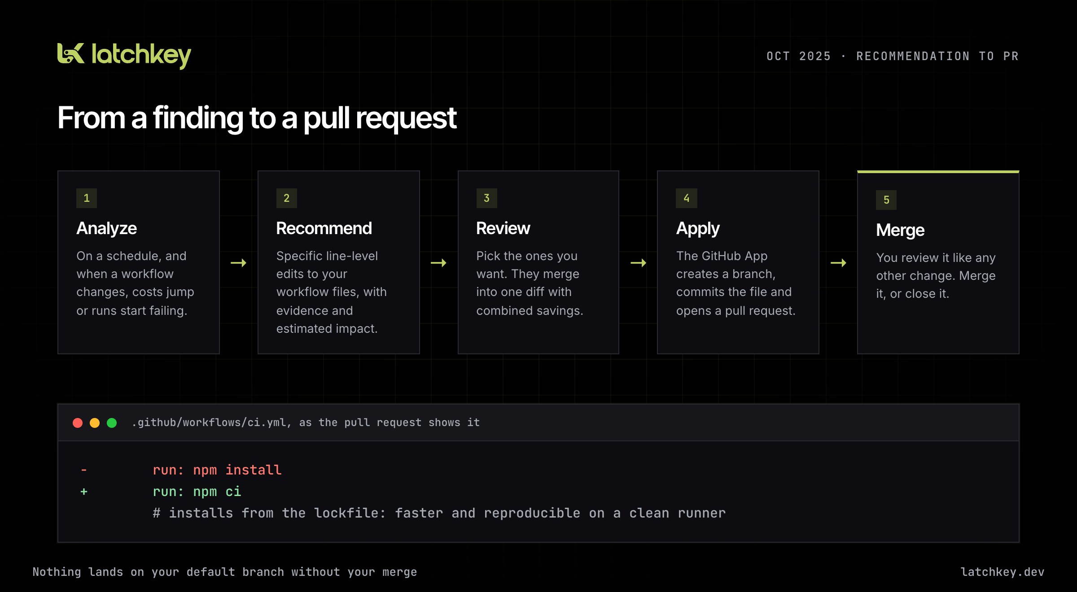Open the latchkey.dev footer link

click(x=1002, y=572)
